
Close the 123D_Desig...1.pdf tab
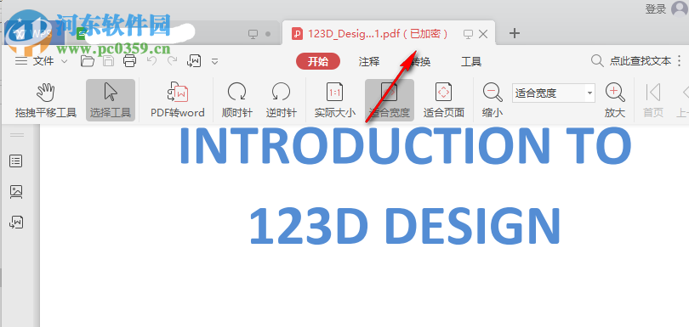[483, 34]
